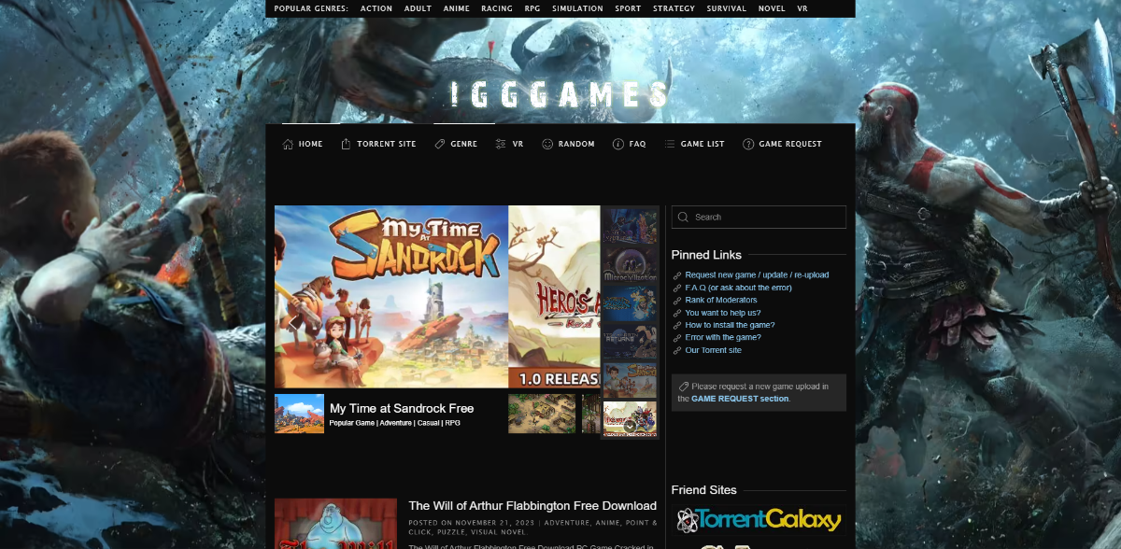Select the SURVIVAL popular genre
The height and width of the screenshot is (549, 1121).
tap(727, 8)
